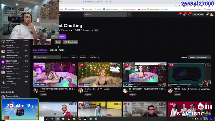Open 80 HOURS LEFT stream title

tap(147, 89)
